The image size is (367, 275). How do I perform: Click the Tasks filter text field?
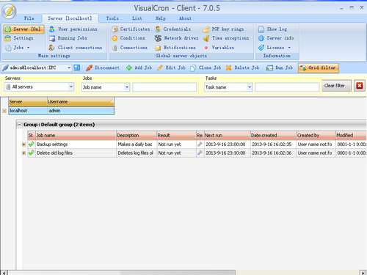(x=287, y=87)
